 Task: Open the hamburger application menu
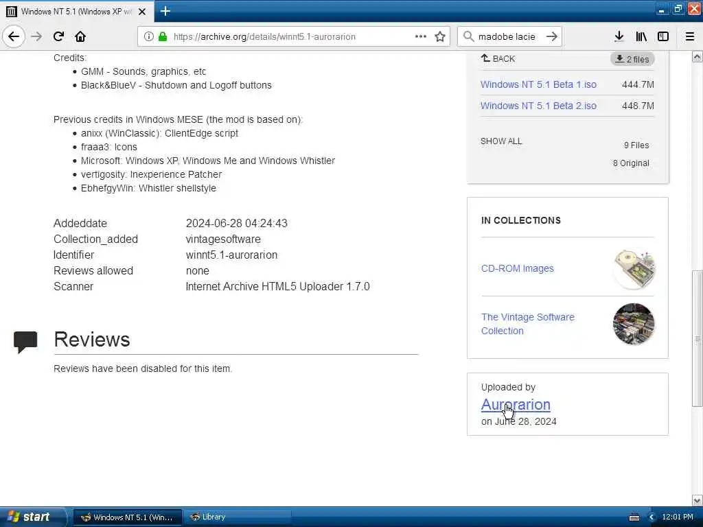(x=690, y=36)
